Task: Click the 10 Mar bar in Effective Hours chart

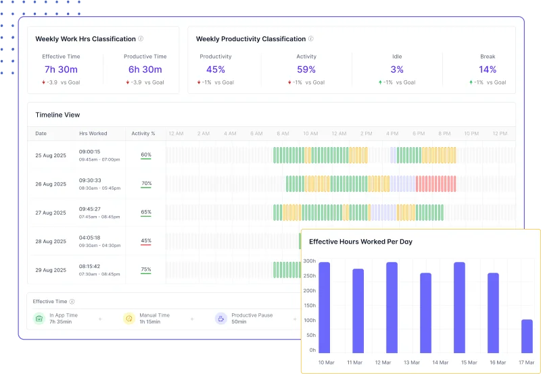Action: coord(325,307)
